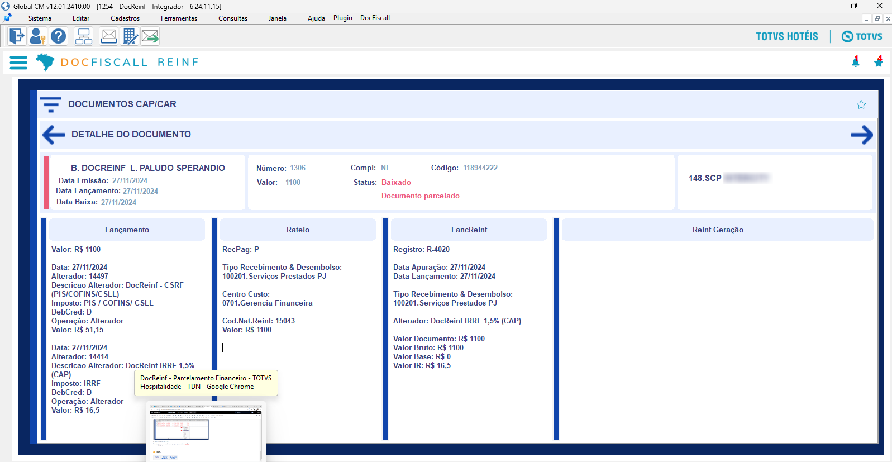Screen dimensions: 892x462
Task: Click the Data Baixa date value
Action: (118, 202)
